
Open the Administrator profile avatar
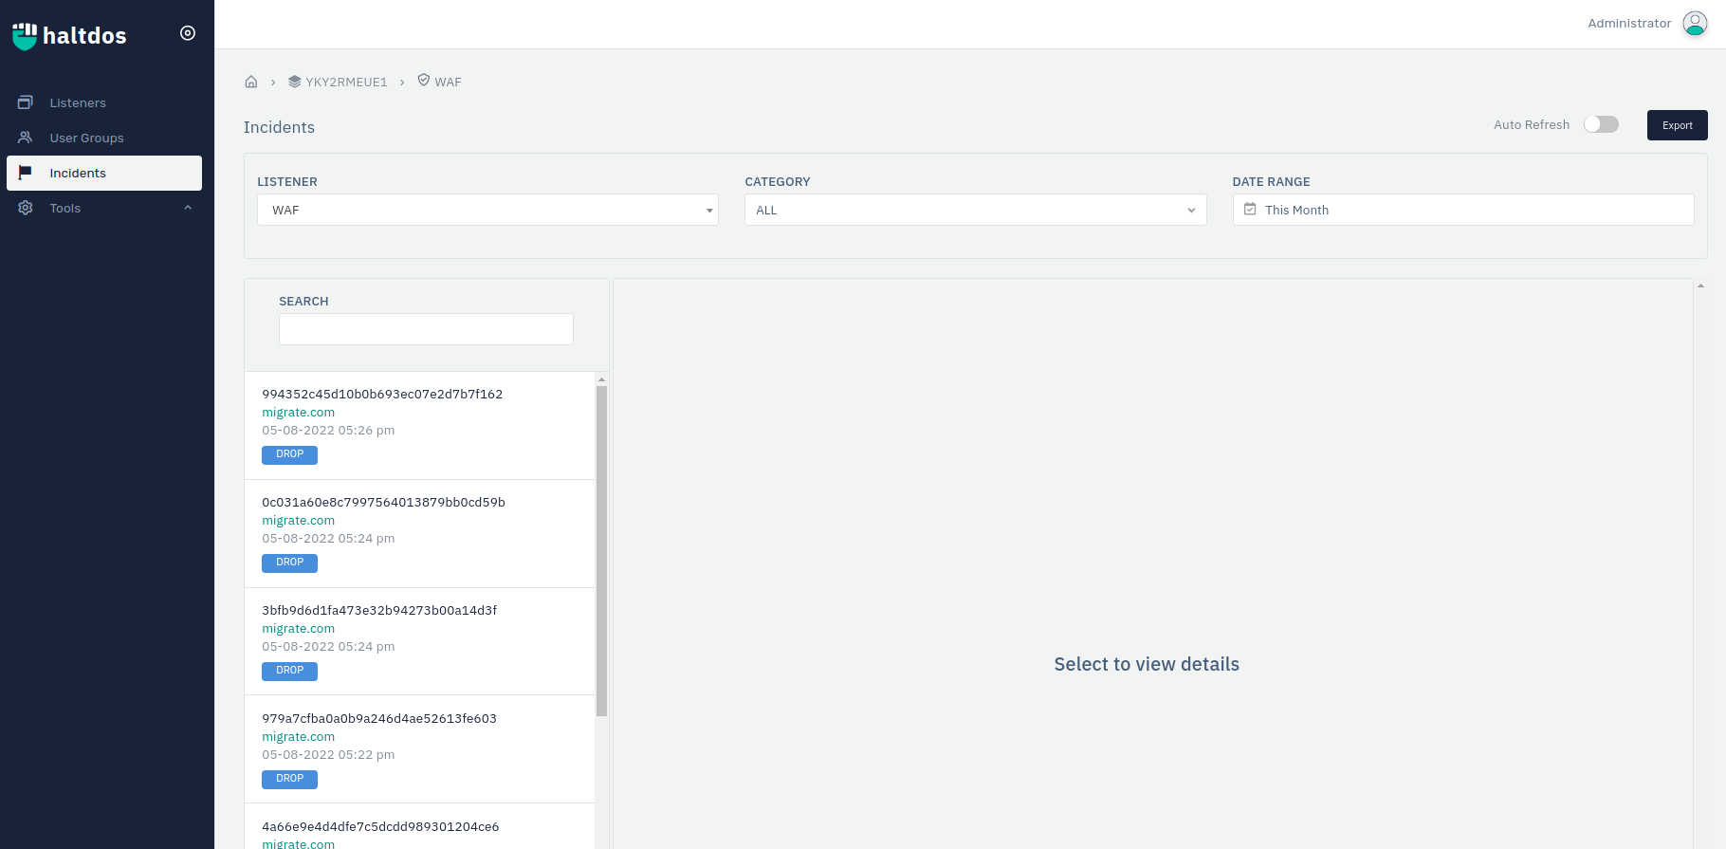[1695, 24]
